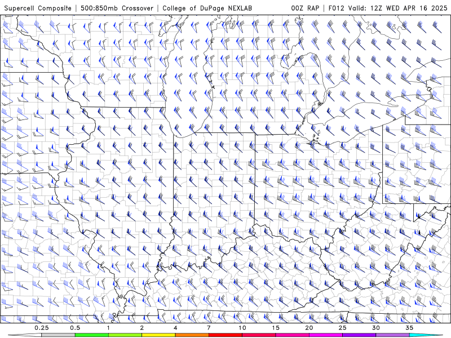
Task: Pick the orange color bar segment
Action: point(192,335)
